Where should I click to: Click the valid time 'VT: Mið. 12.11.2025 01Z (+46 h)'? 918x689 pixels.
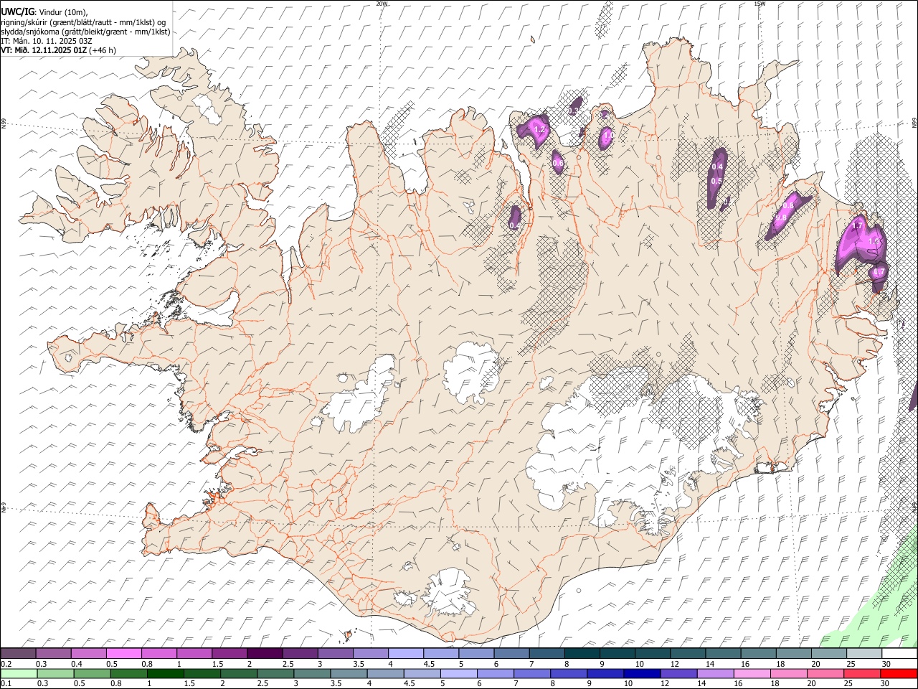(58, 50)
